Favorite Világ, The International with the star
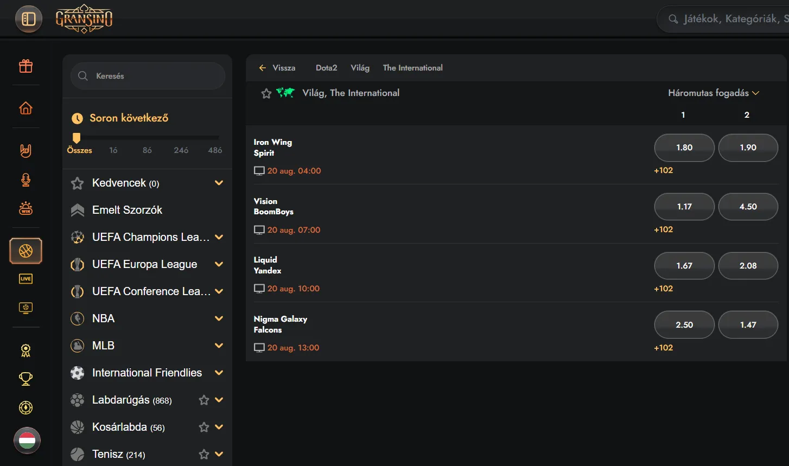Viewport: 789px width, 466px height. tap(266, 93)
